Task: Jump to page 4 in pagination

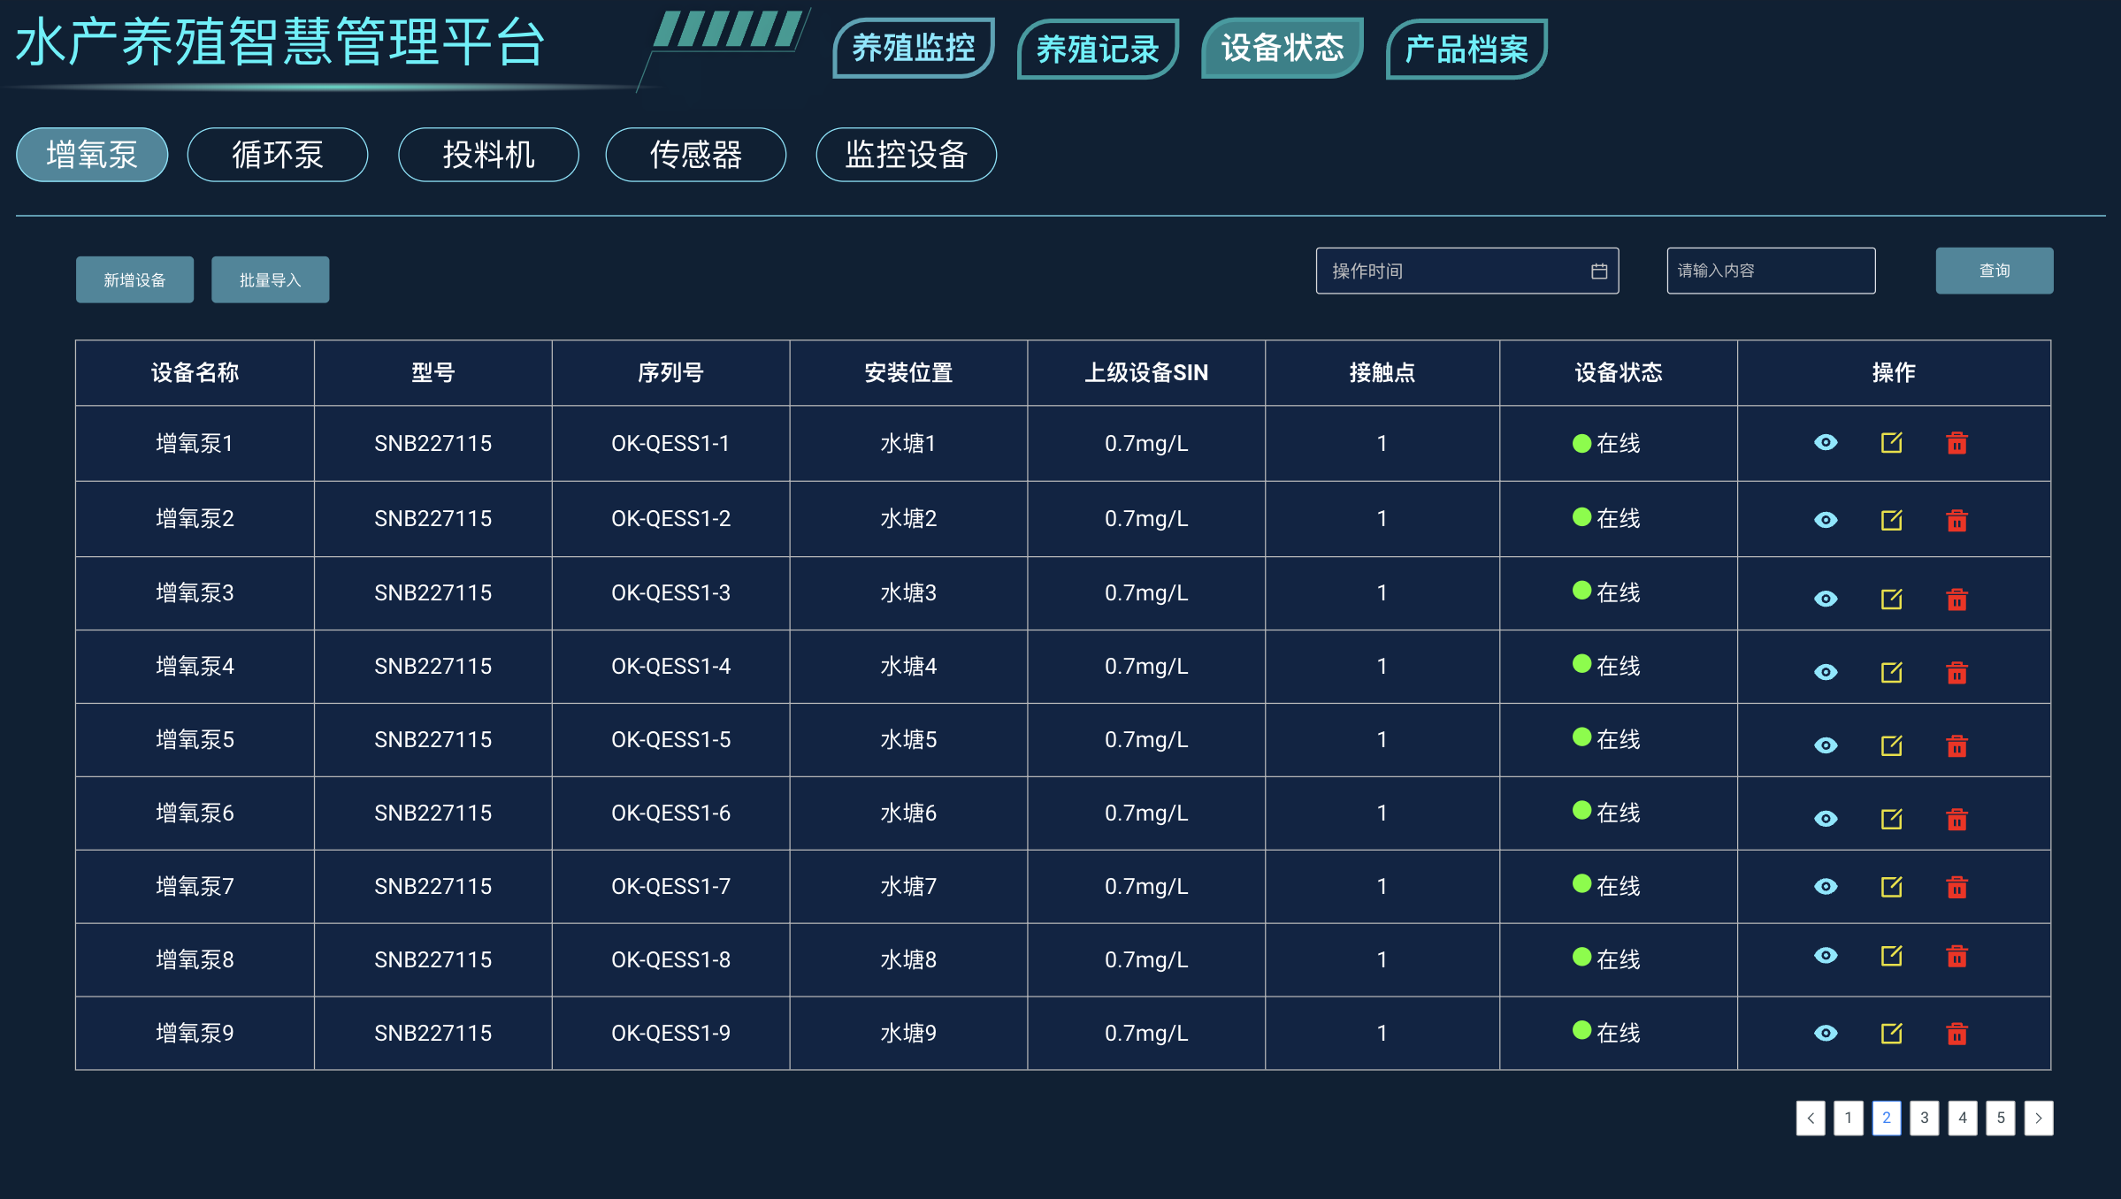Action: (1962, 1118)
